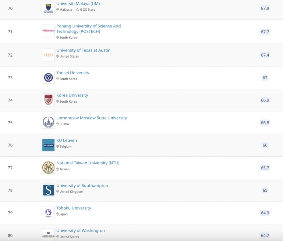Open University of Texas at Austin link
This screenshot has width=283, height=241.
click(x=83, y=50)
